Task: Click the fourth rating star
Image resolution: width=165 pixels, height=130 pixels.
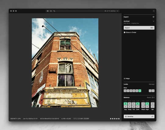Action: [117, 119]
